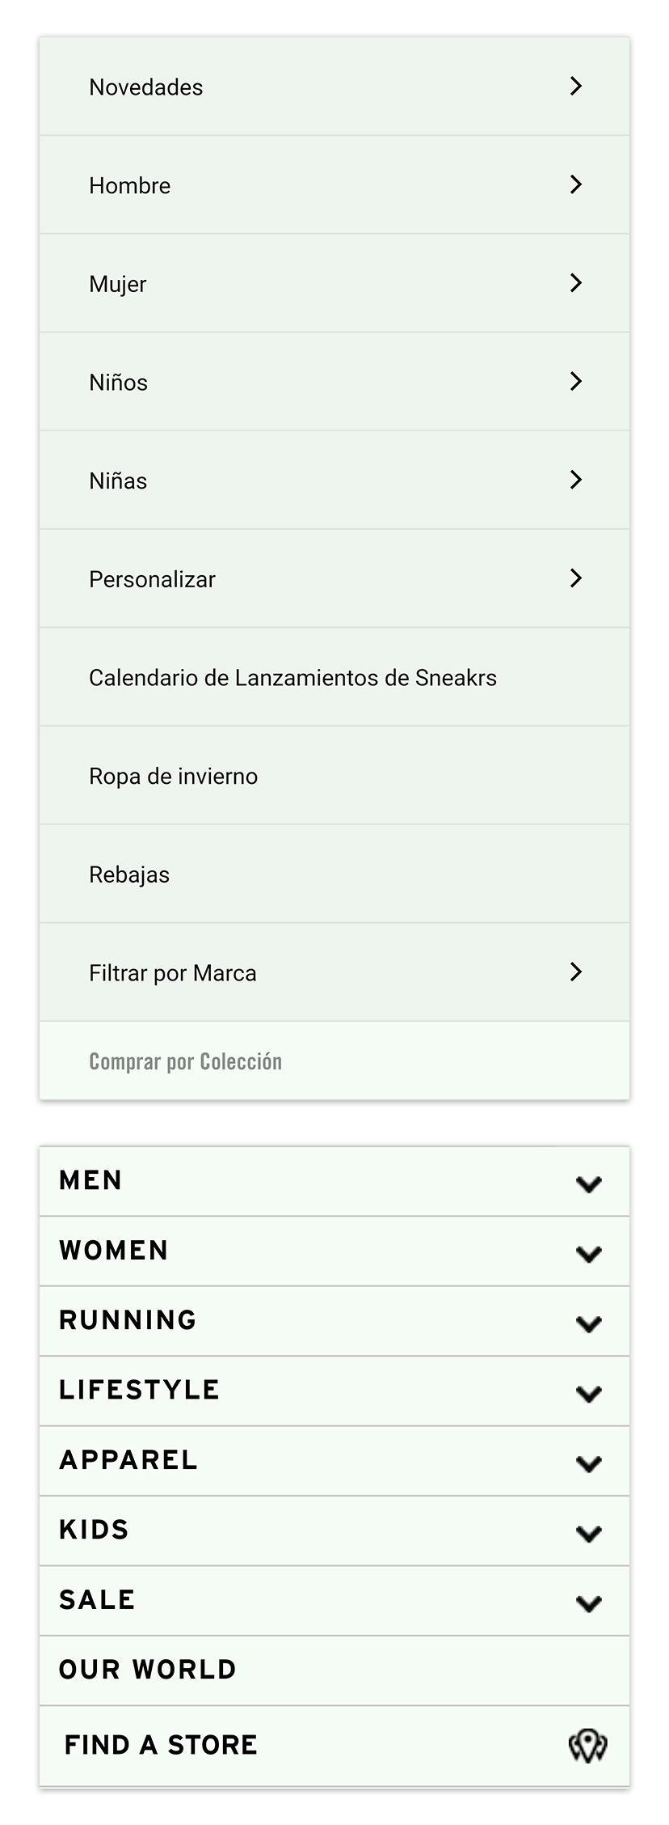669x1825 pixels.
Task: Click the arrow icon next to Novedades
Action: coord(576,87)
